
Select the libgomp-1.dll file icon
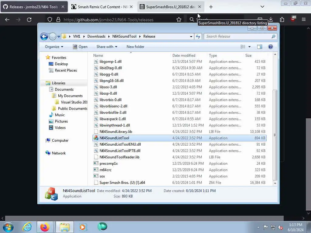(96, 61)
